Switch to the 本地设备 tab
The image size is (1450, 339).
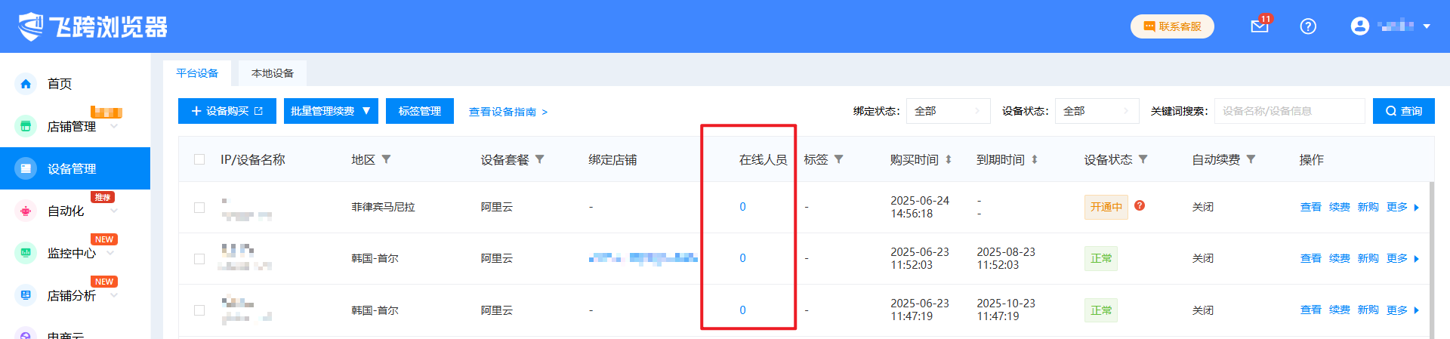pos(273,73)
